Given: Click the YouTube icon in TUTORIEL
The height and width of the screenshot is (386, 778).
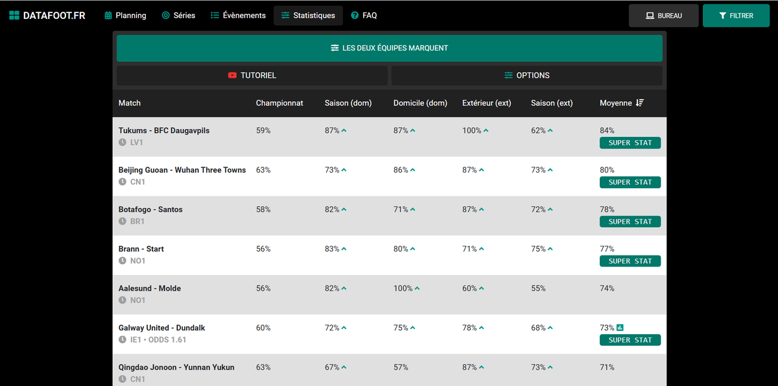Looking at the screenshot, I should point(233,75).
